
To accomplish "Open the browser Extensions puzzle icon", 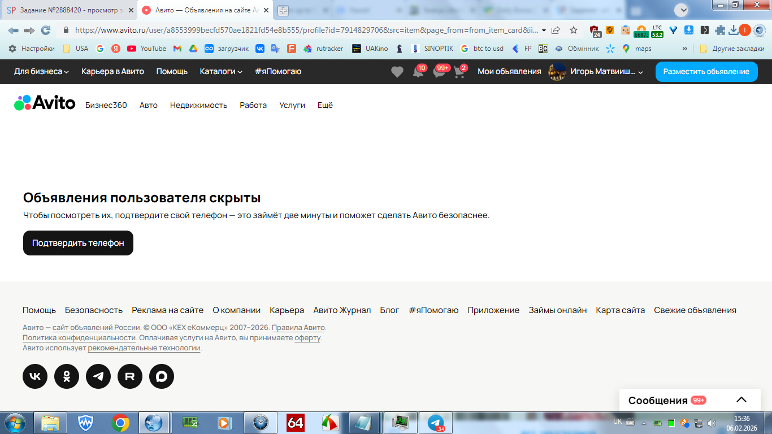I will (x=720, y=31).
